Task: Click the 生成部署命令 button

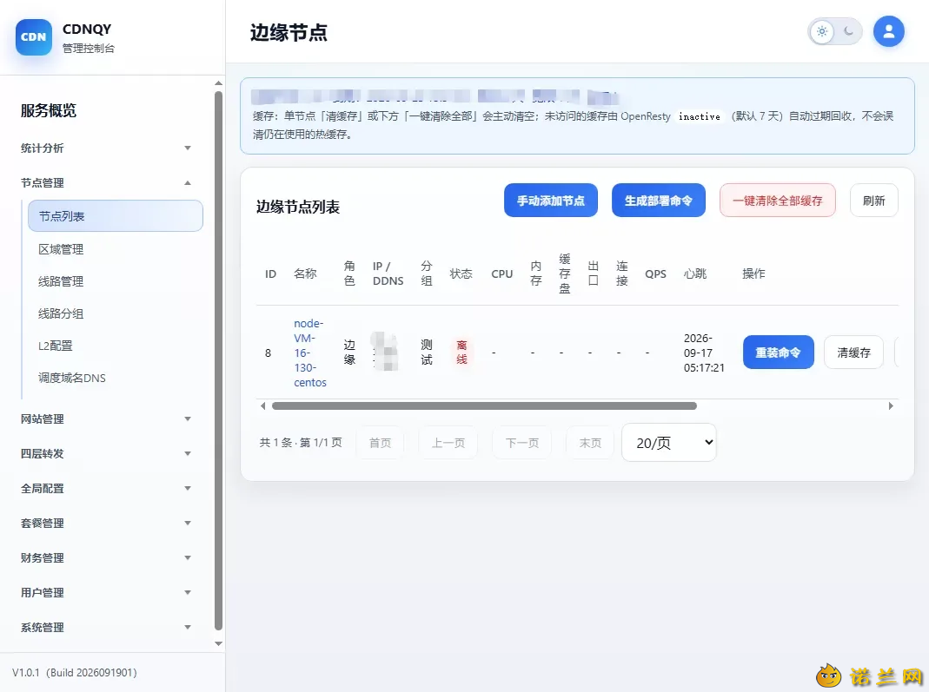Action: point(658,201)
